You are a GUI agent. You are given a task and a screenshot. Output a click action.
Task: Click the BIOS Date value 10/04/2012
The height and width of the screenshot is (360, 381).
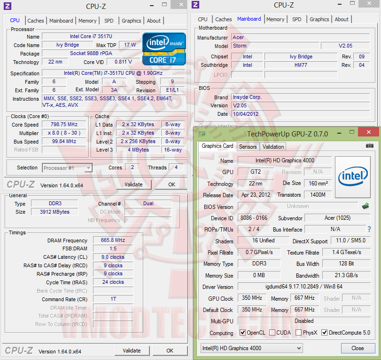coord(301,114)
